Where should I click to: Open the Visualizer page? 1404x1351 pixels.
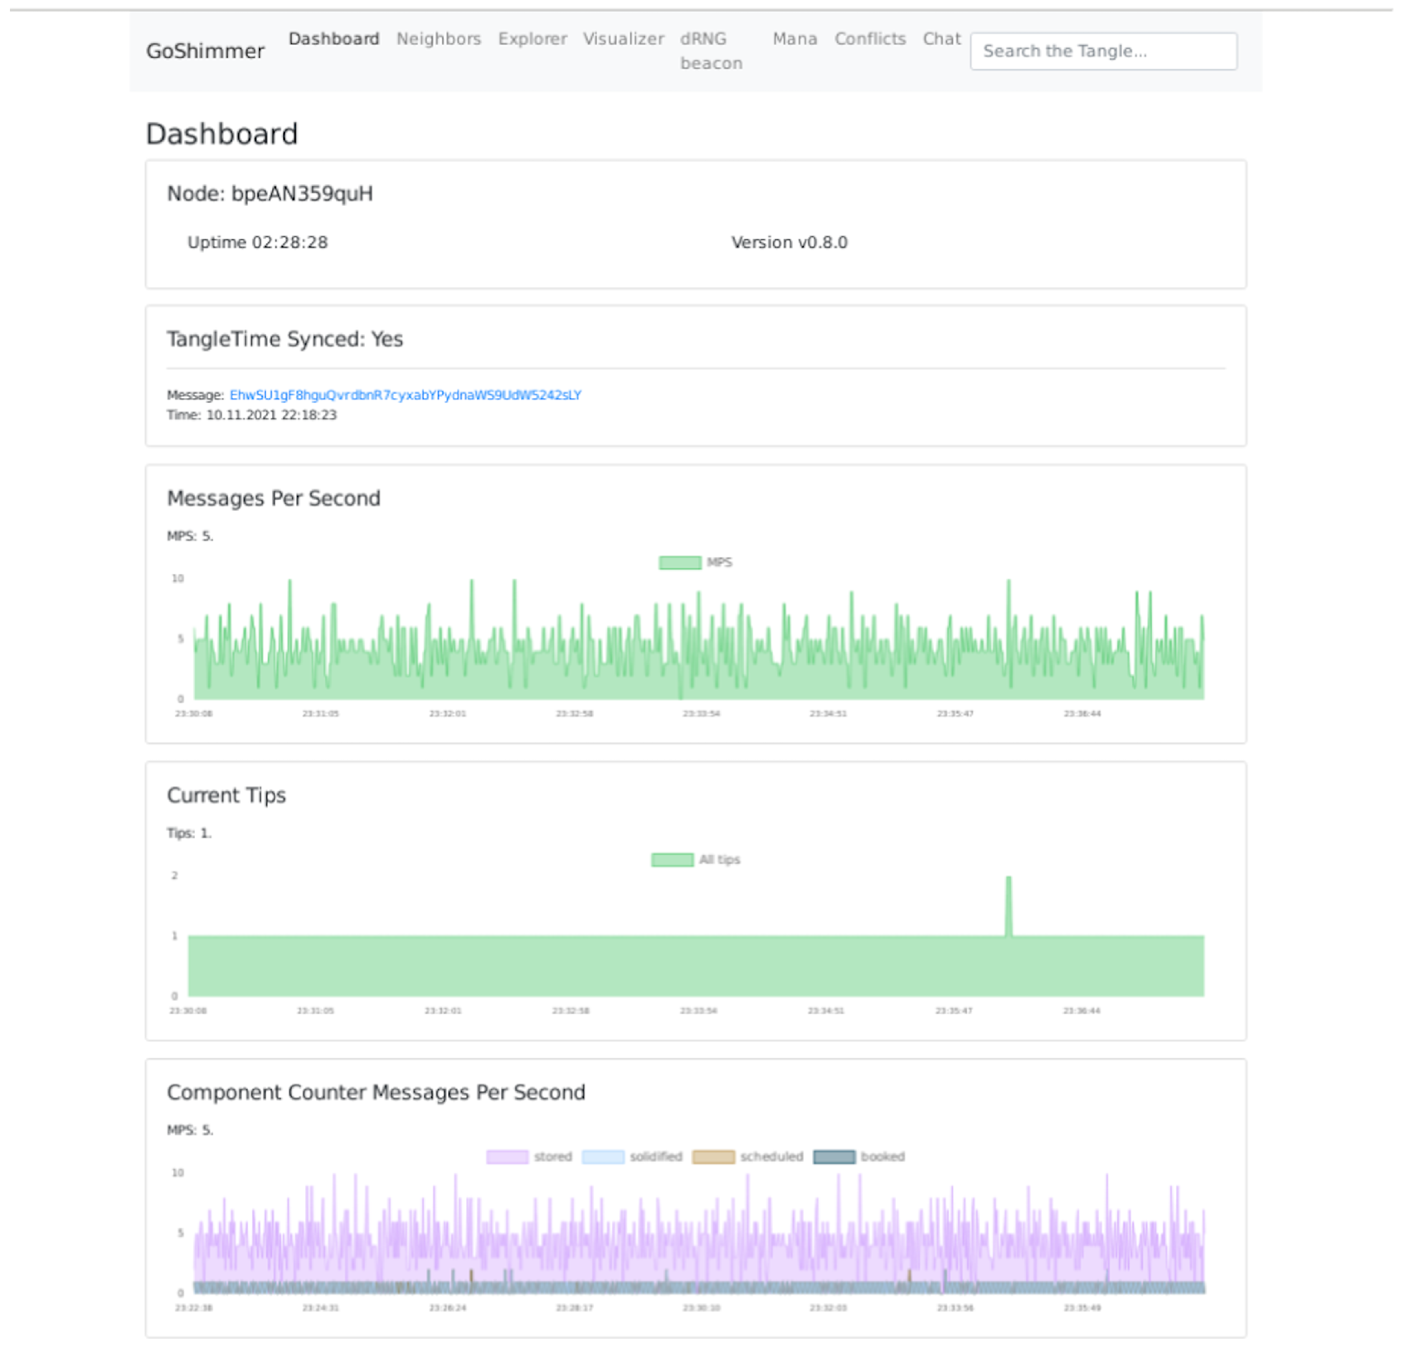pyautogui.click(x=623, y=39)
